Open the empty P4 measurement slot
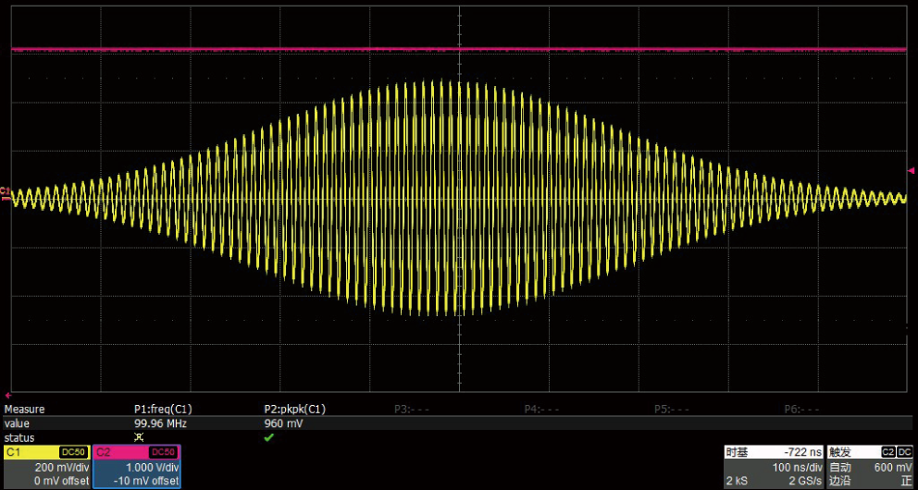Image resolution: width=918 pixels, height=490 pixels. coord(541,409)
